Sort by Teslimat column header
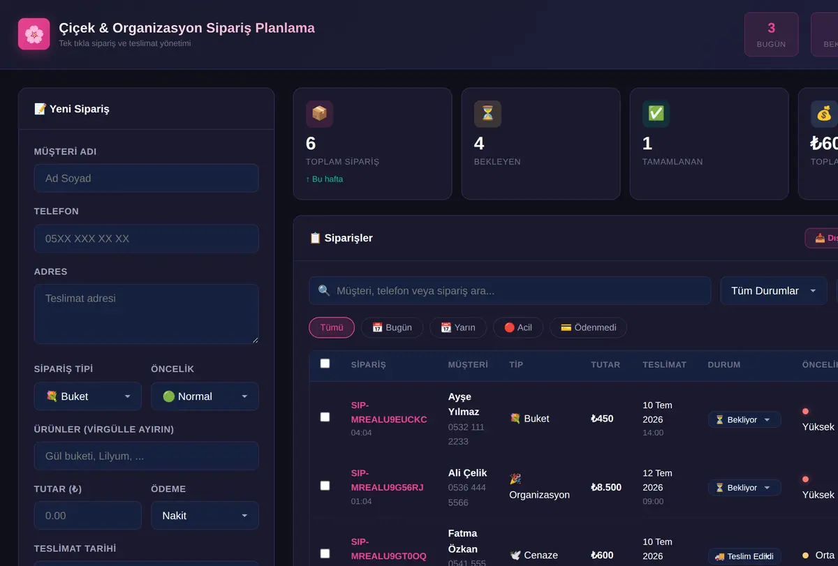This screenshot has width=838, height=566. coord(664,364)
